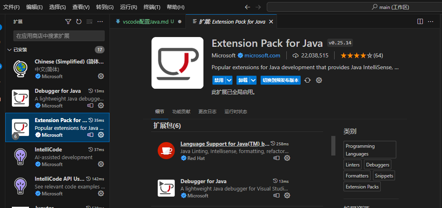The width and height of the screenshot is (442, 208).
Task: Click the extension marketplace search field
Action: click(x=59, y=36)
